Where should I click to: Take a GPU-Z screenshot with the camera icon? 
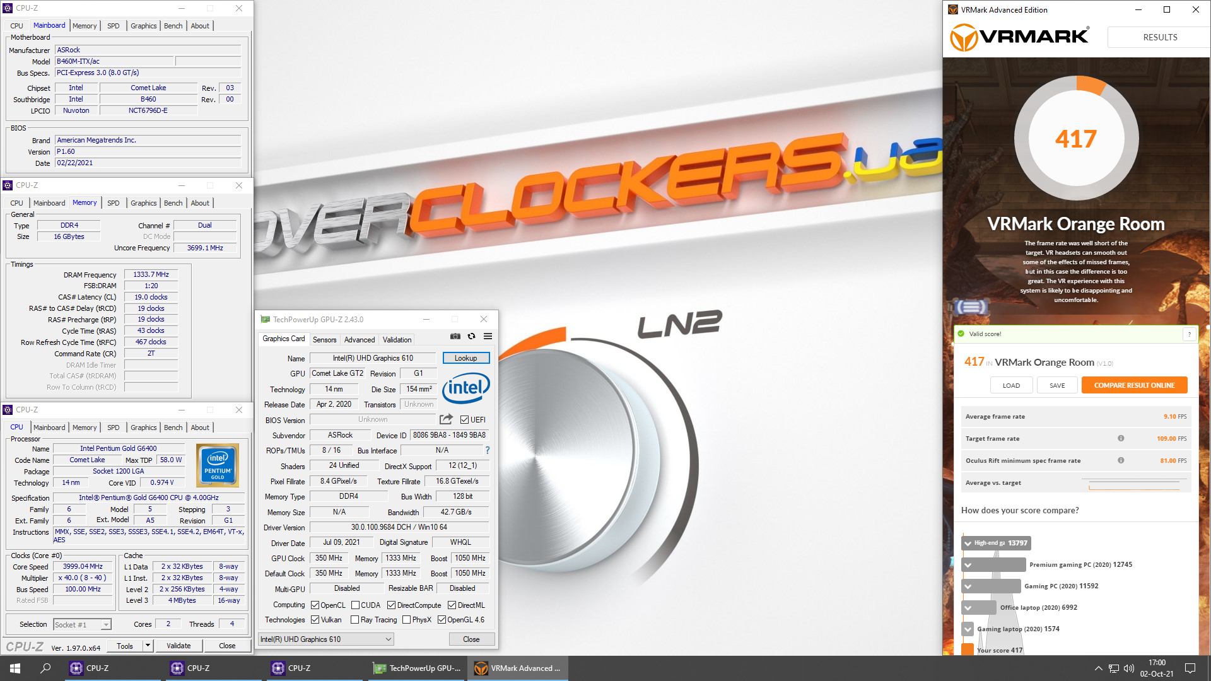click(x=455, y=337)
